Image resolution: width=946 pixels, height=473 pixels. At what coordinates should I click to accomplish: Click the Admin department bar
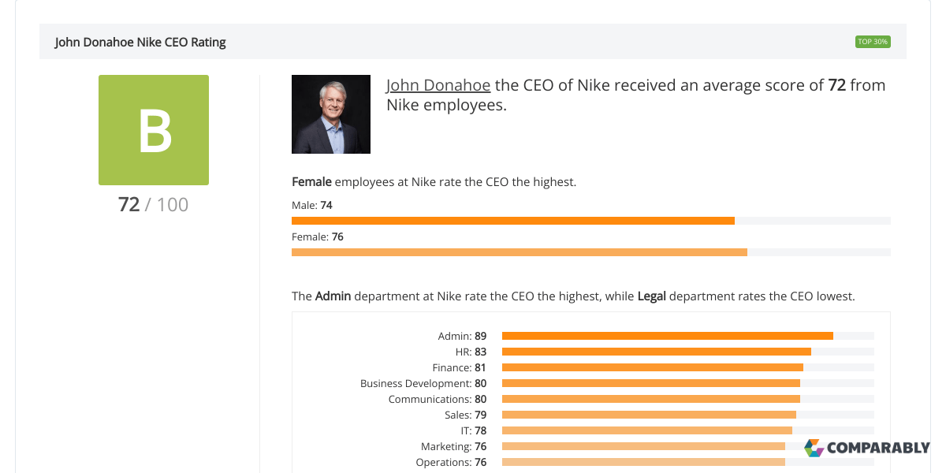click(666, 335)
